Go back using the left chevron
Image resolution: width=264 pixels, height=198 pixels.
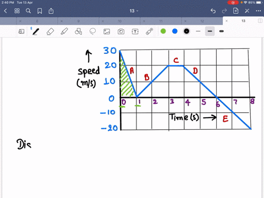(x=5, y=11)
